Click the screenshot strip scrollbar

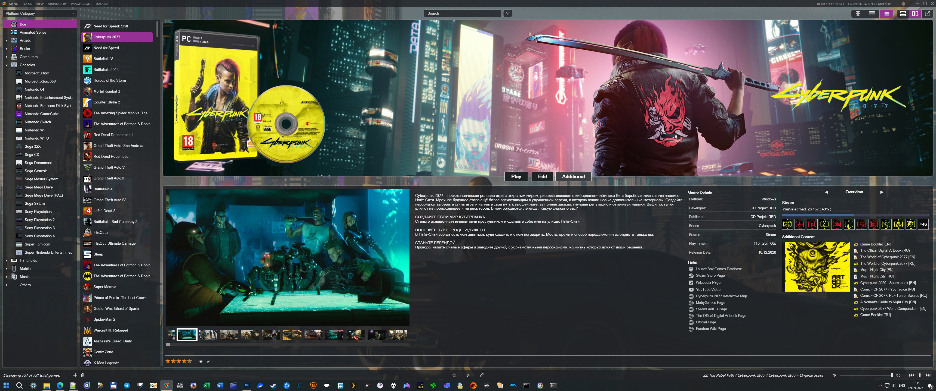(x=288, y=345)
